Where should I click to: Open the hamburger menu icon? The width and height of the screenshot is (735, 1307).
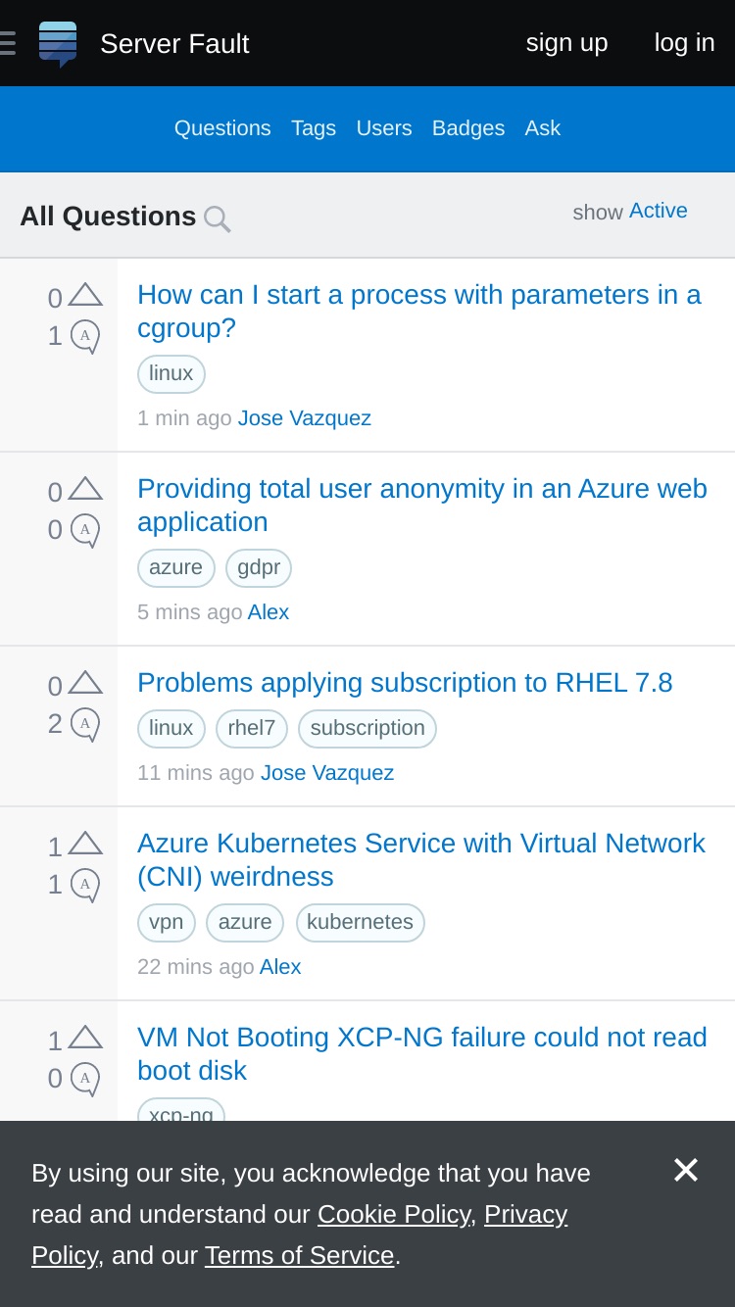(7, 43)
